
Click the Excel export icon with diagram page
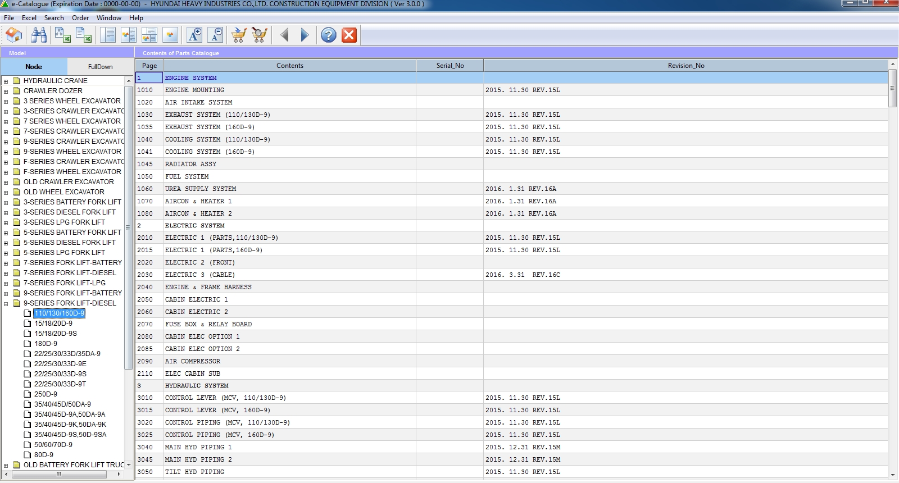point(62,35)
